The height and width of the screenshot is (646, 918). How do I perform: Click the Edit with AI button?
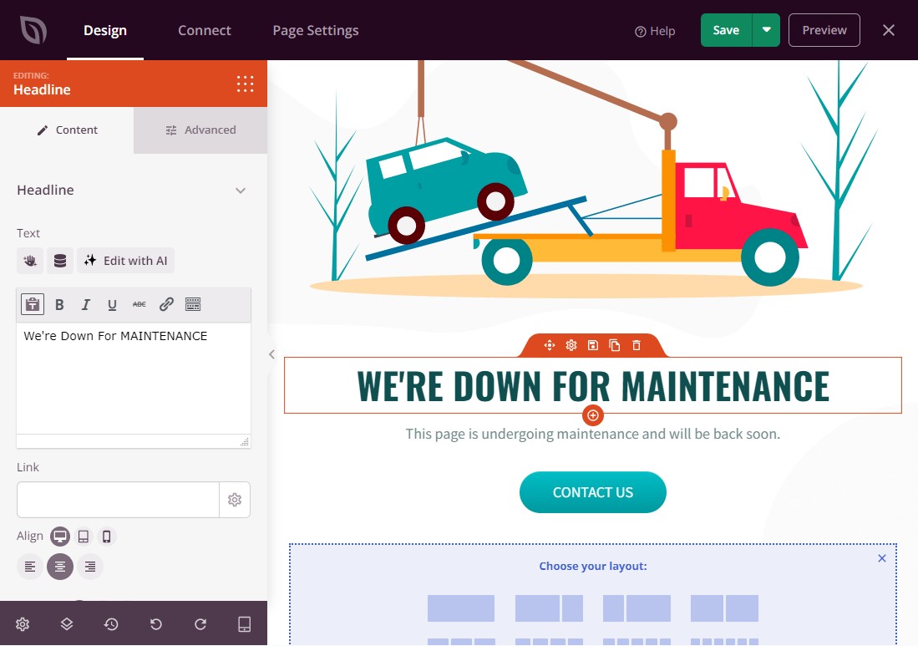tap(126, 261)
